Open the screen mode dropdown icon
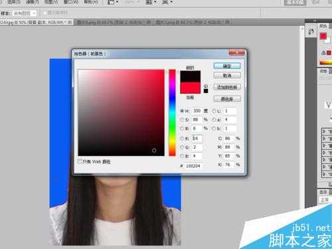This screenshot has width=332, height=249. [x=167, y=3]
